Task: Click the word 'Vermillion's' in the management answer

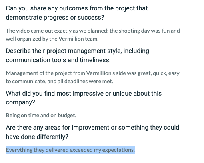Action: (100, 73)
